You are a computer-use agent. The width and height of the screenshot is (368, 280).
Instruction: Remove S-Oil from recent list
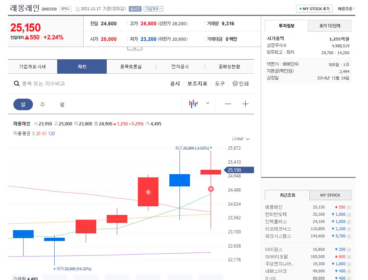[x=349, y=278]
